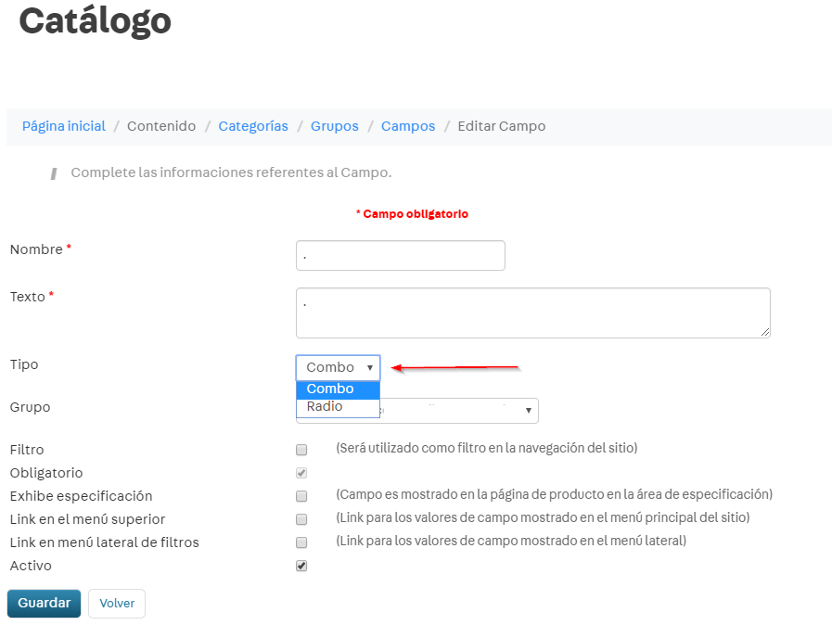Navigate to Página inicial
This screenshot has height=625, width=832.
tap(63, 126)
